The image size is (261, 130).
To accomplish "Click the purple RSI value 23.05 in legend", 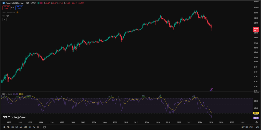I will 16,94.
